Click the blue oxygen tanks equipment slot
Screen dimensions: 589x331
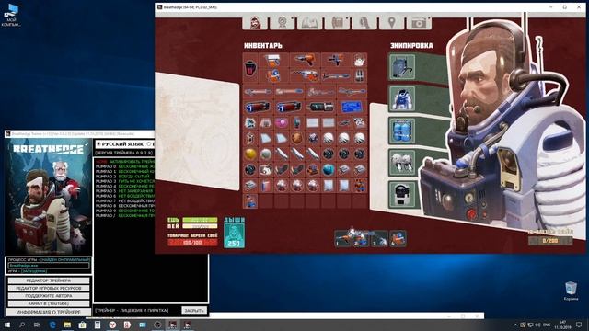coord(402,131)
